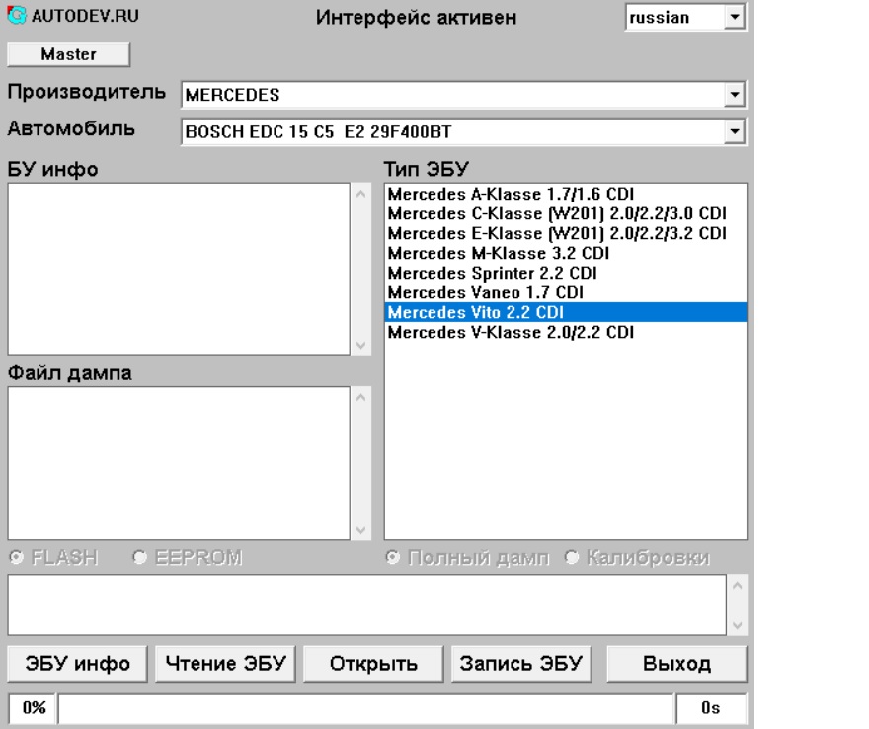This screenshot has width=869, height=729.
Task: Choose the Полный дамп radio option
Action: pos(394,556)
